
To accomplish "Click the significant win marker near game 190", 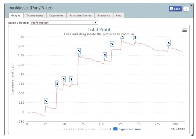I will pyautogui.click(x=169, y=43).
